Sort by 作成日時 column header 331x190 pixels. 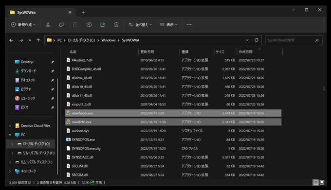[246, 52]
